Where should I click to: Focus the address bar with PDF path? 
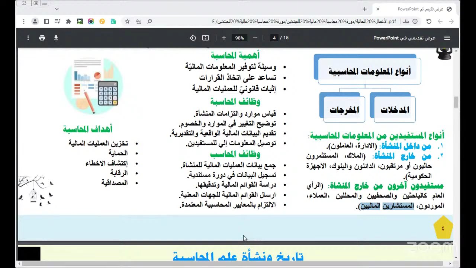coord(304,22)
